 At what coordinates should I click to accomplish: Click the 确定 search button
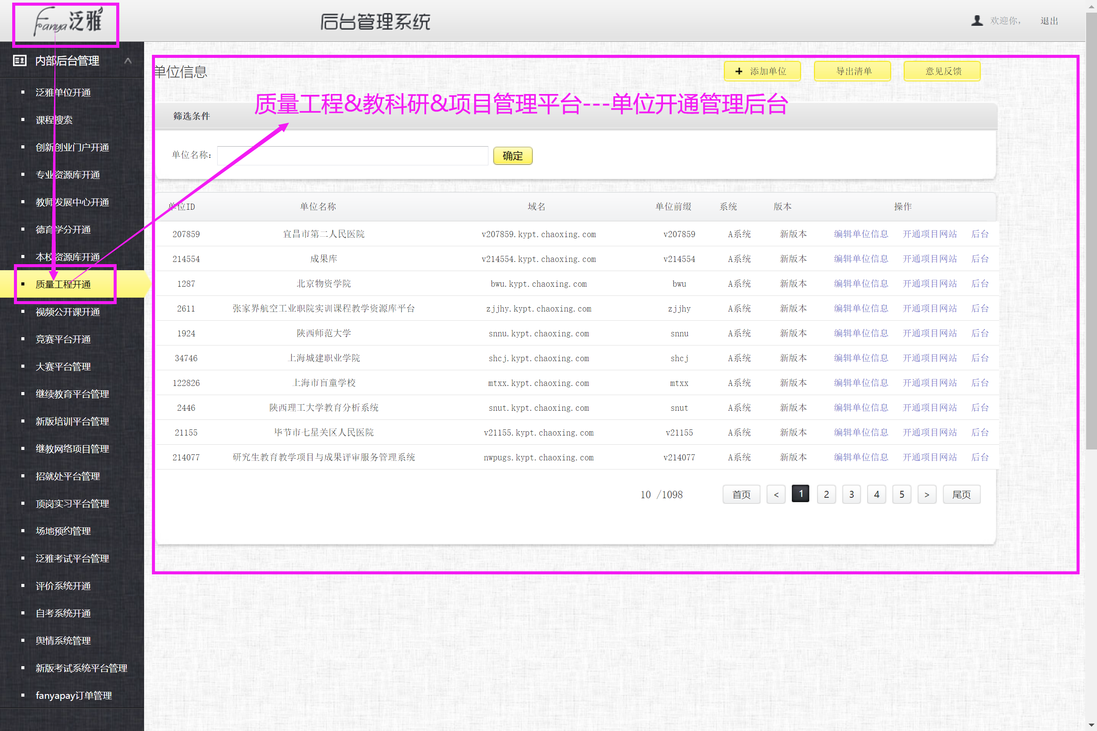pos(512,156)
